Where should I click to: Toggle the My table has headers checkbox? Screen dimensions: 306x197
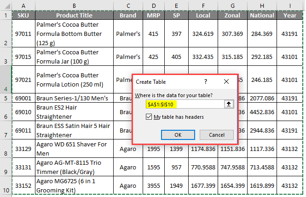click(149, 117)
